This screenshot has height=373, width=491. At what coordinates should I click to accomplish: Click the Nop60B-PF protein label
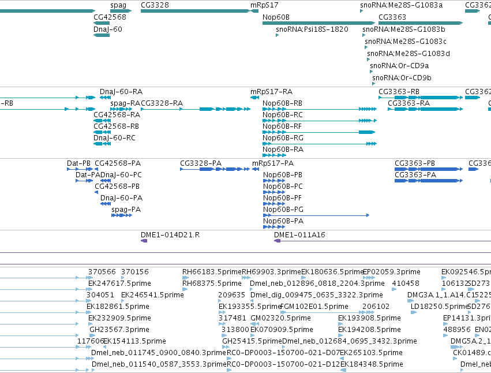pos(282,198)
